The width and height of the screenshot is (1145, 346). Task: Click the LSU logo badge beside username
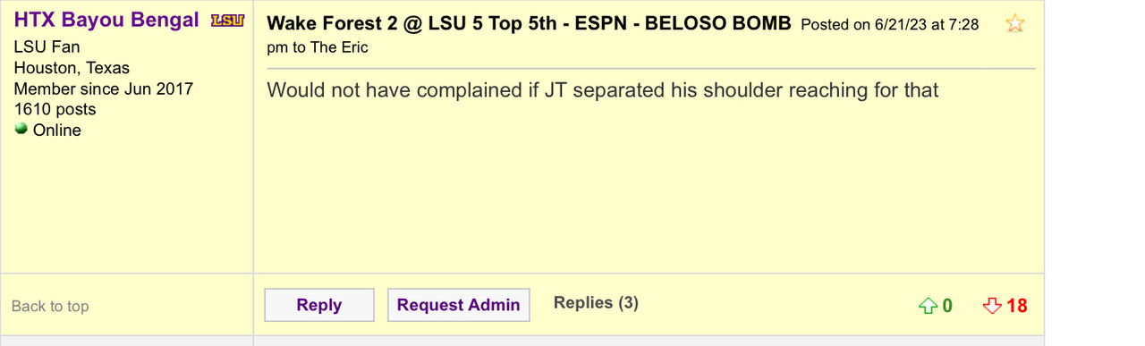227,21
